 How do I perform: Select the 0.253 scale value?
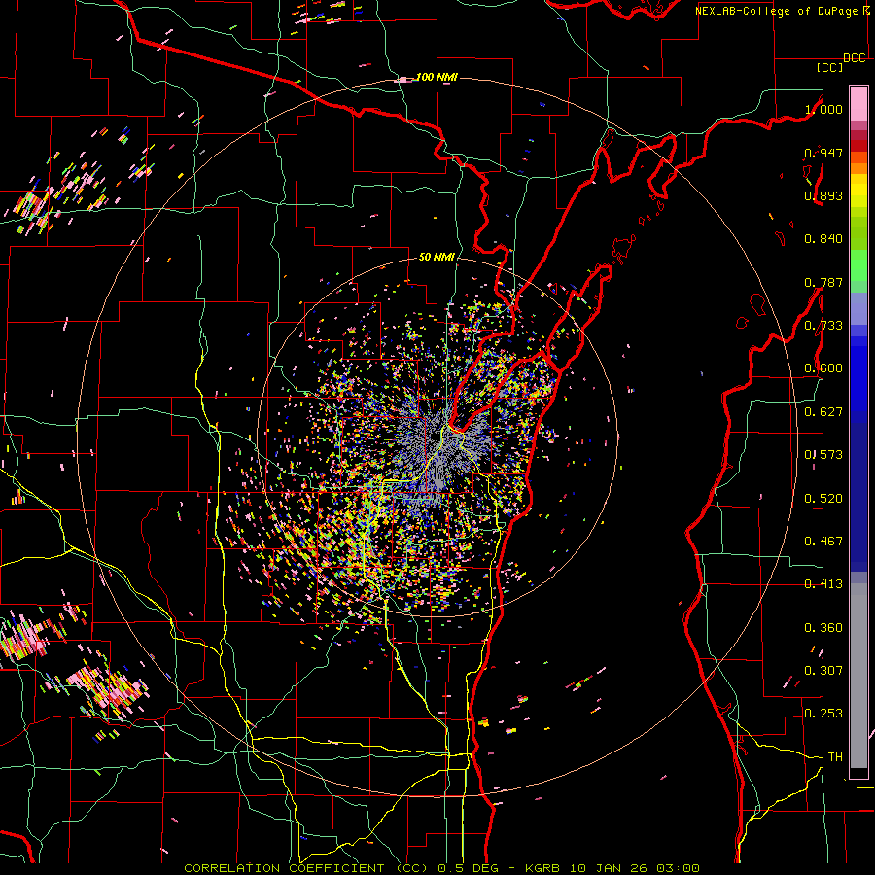point(823,714)
